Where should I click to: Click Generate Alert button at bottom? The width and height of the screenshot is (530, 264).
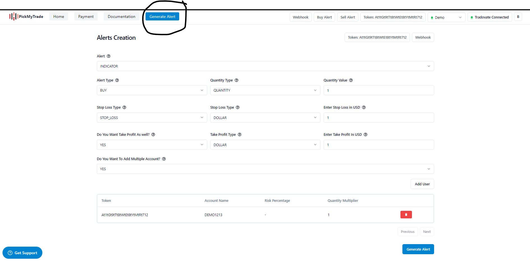tap(418, 249)
